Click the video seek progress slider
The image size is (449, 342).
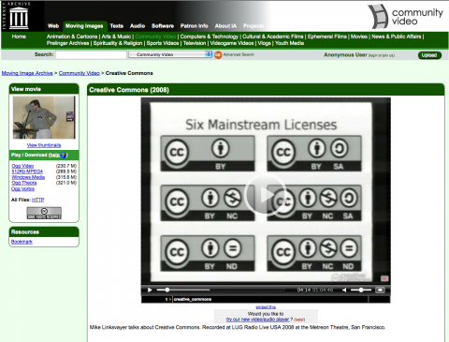click(x=220, y=290)
